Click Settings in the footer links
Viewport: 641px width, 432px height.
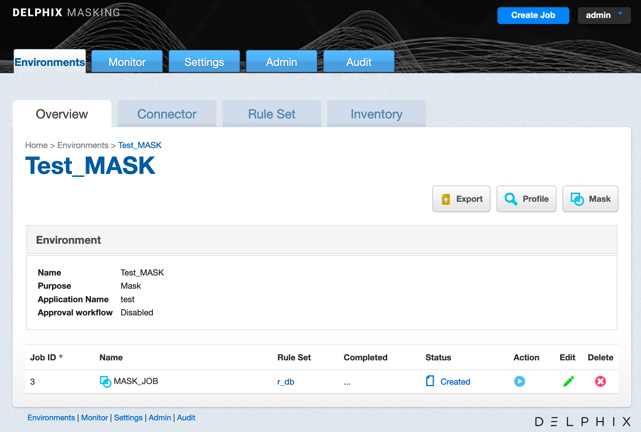[x=128, y=417]
